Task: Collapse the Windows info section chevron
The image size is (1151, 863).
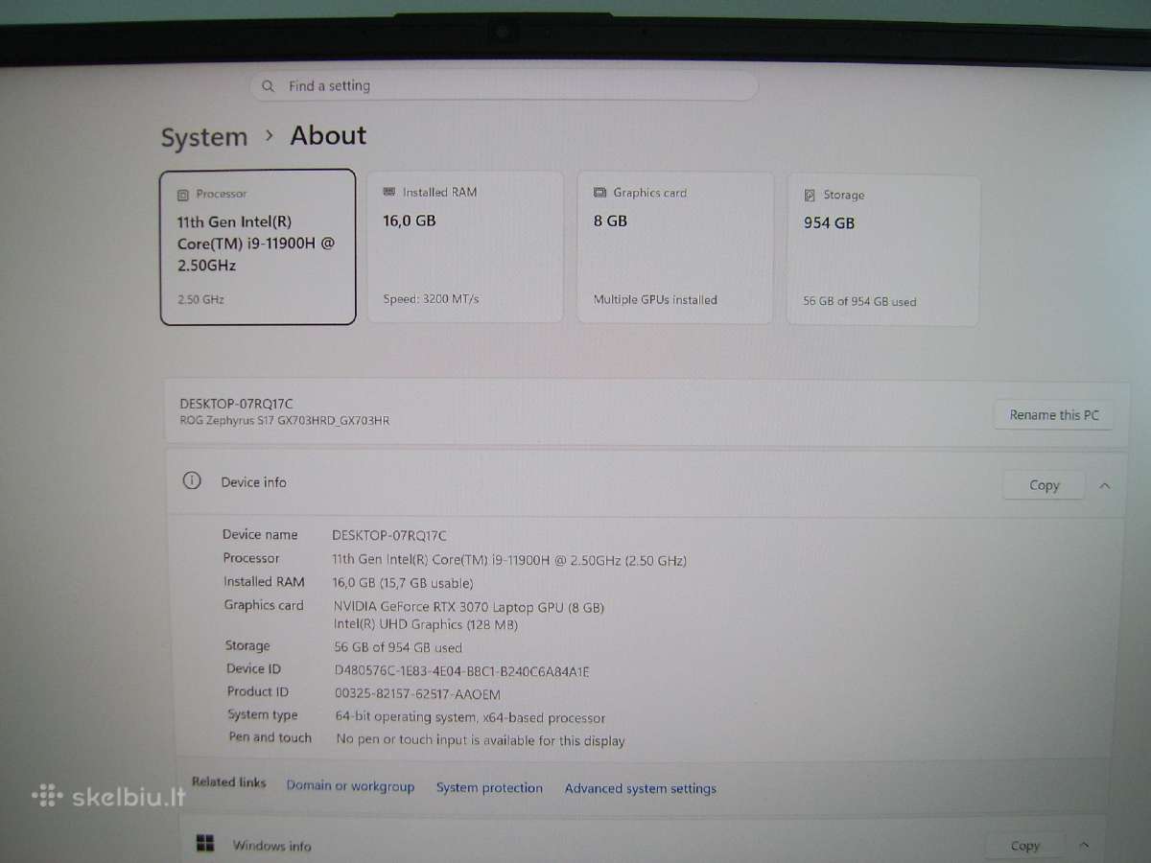Action: pyautogui.click(x=1084, y=845)
